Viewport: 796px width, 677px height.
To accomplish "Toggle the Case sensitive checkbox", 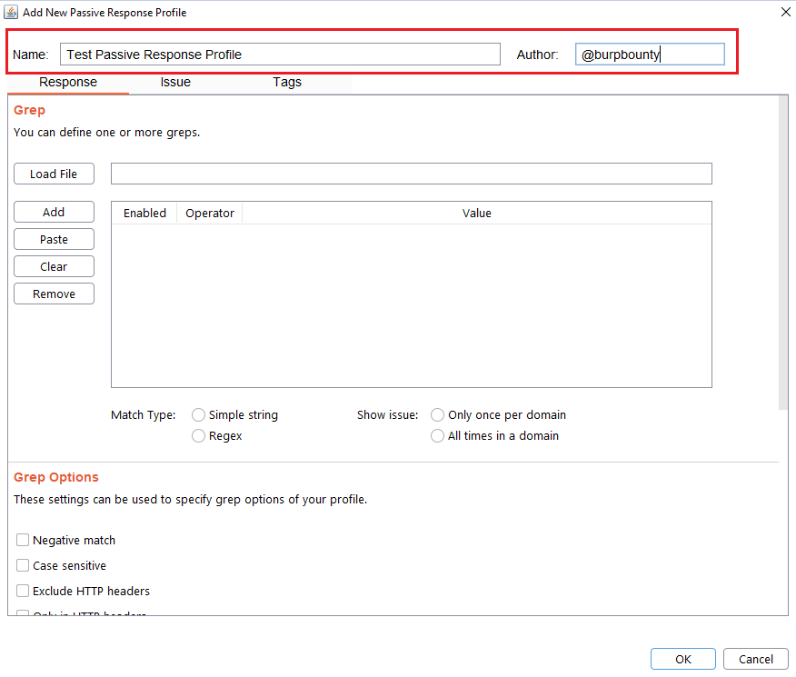I will click(23, 565).
